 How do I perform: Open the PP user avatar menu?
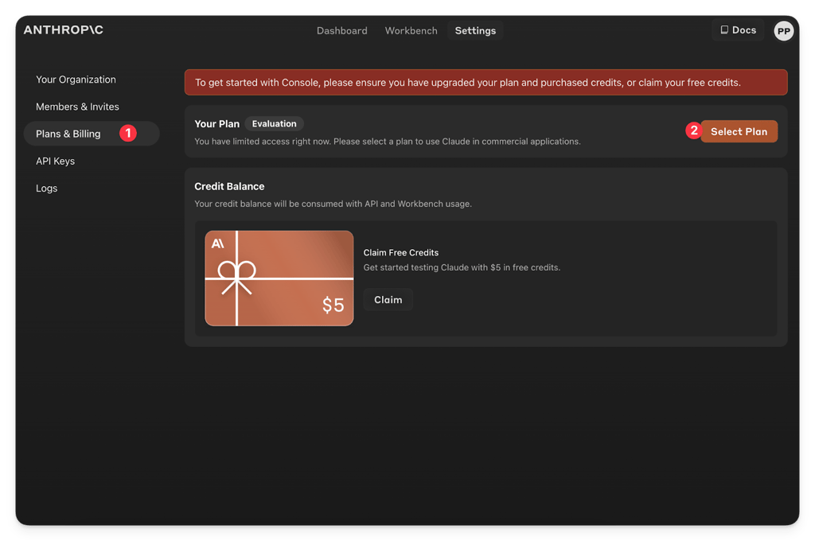pyautogui.click(x=783, y=31)
